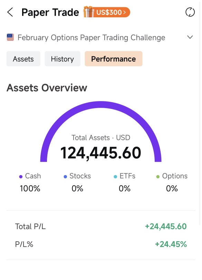The height and width of the screenshot is (280, 202).
Task: Click the Total P/L +24,445.60 value
Action: 166,226
